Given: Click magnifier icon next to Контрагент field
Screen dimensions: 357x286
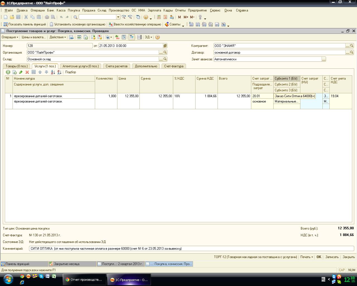Looking at the screenshot, I should [x=352, y=46].
